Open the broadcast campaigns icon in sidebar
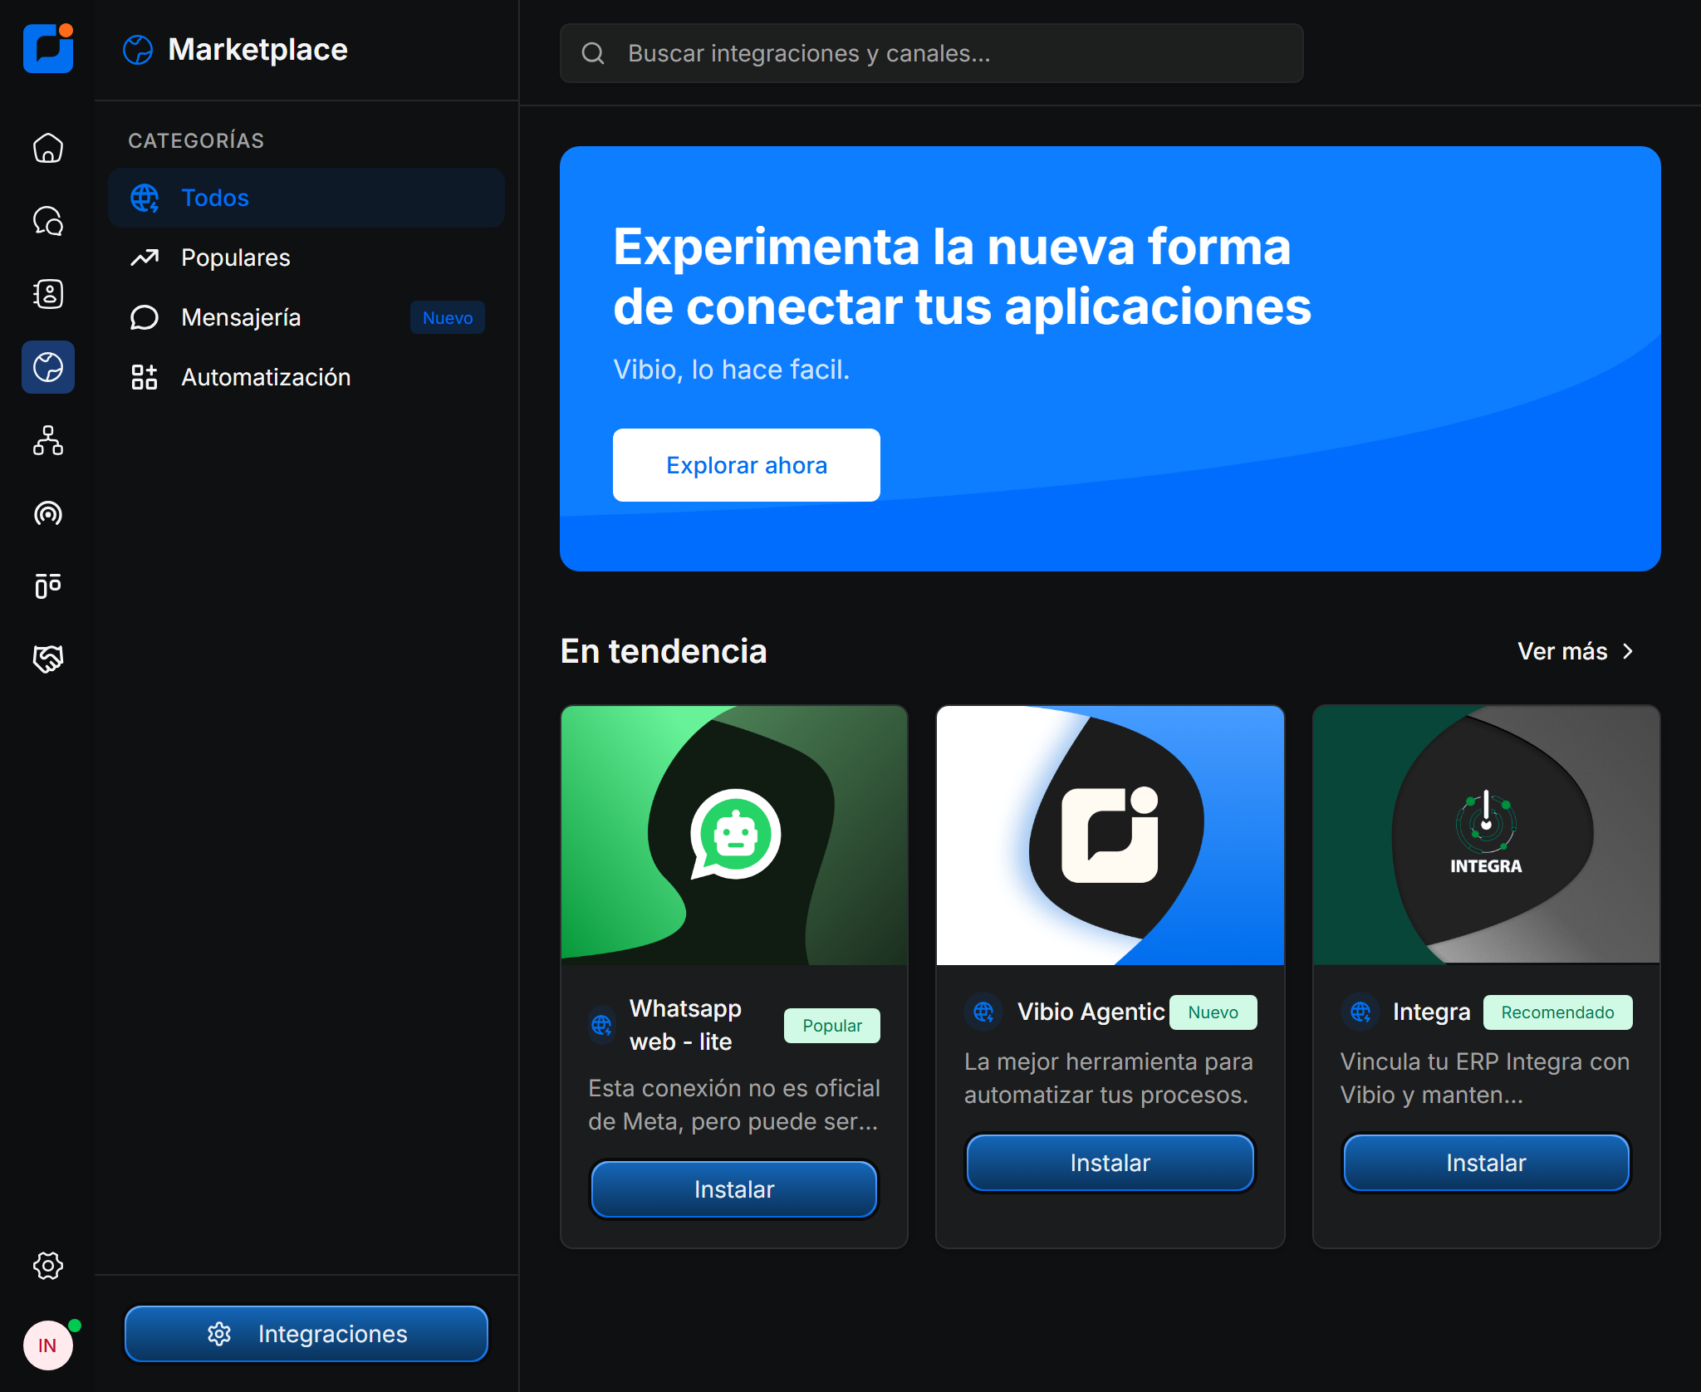 tap(47, 514)
